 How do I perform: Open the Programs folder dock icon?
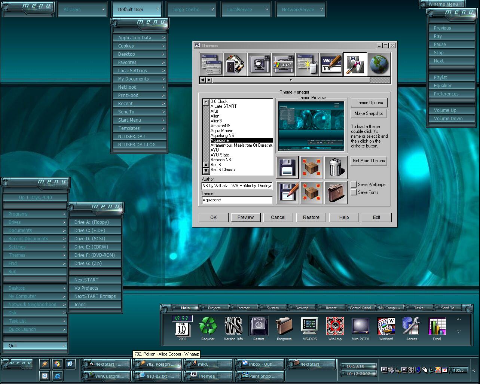(284, 328)
